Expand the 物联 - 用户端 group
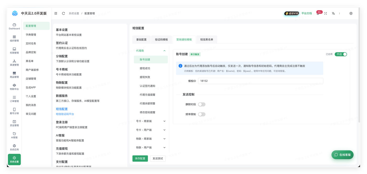The height and width of the screenshot is (174, 367). pyautogui.click(x=151, y=148)
